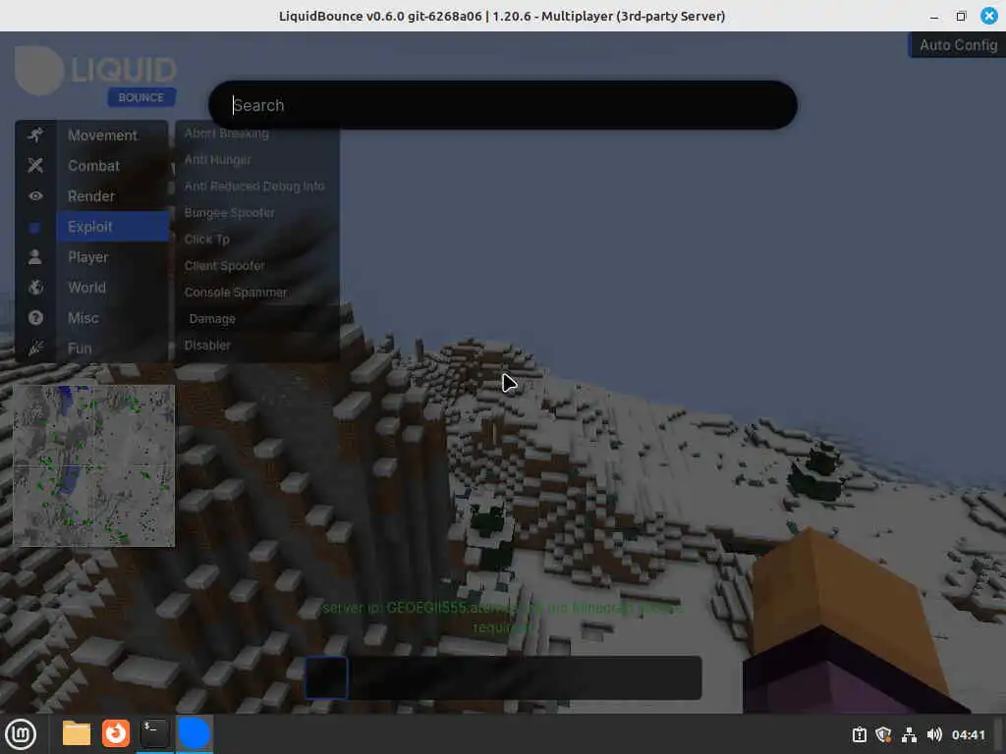Viewport: 1006px width, 754px height.
Task: Open the Files manager from taskbar
Action: [77, 733]
